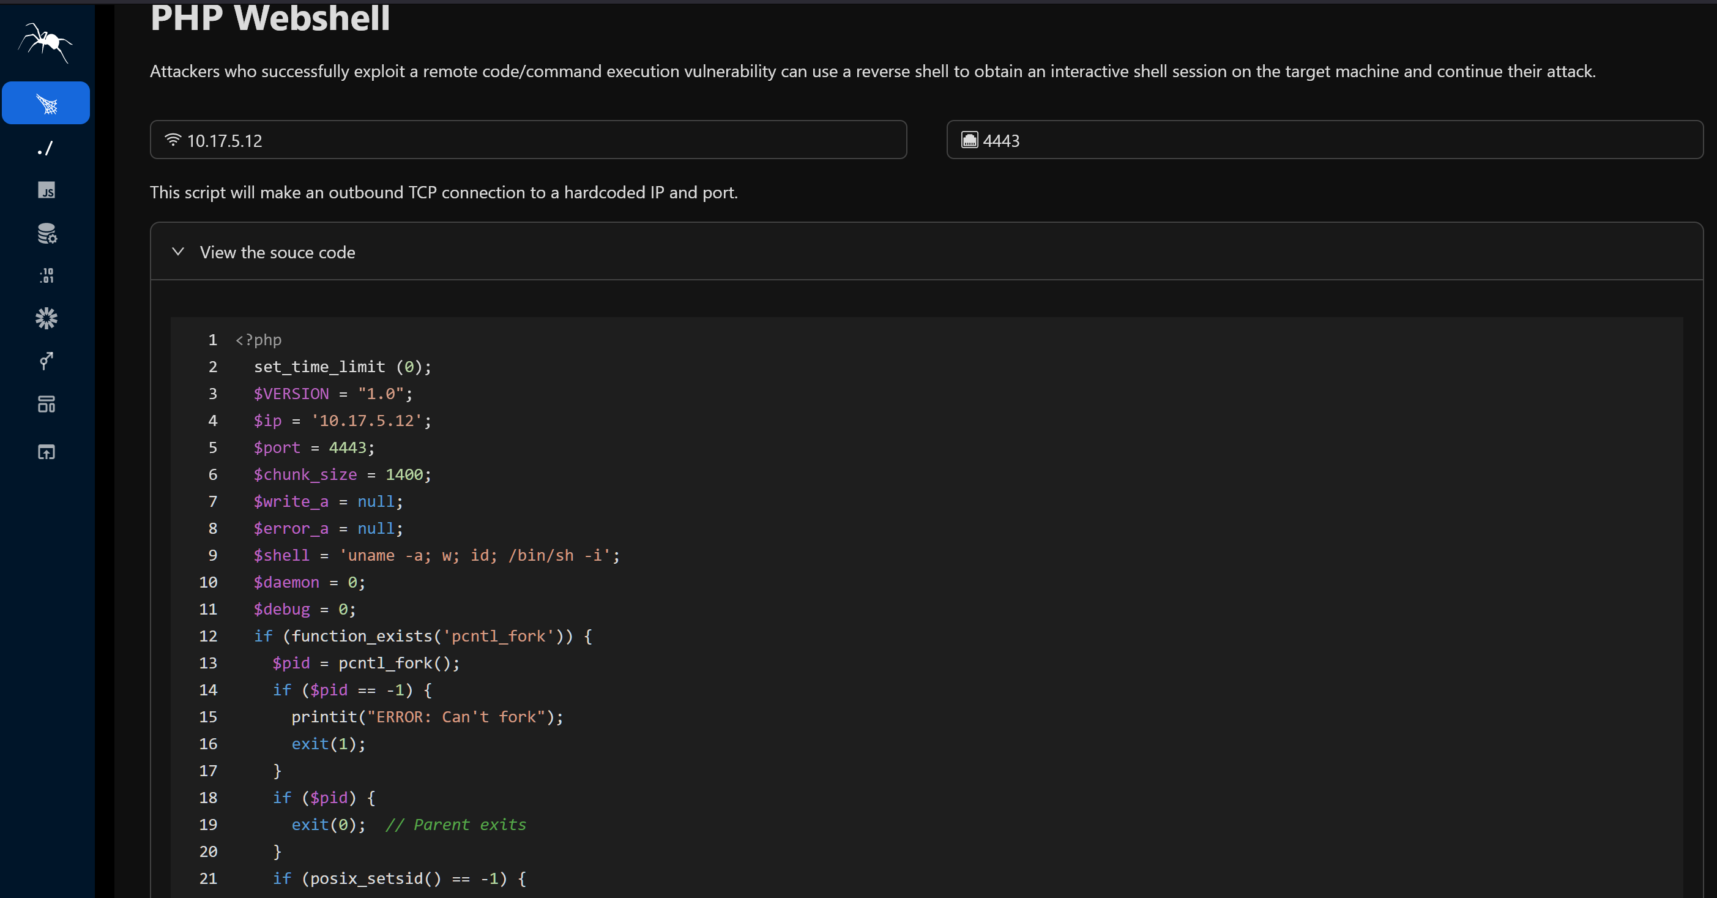Open the circle-with-arrow sidebar section
Image resolution: width=1717 pixels, height=898 pixels.
click(46, 361)
